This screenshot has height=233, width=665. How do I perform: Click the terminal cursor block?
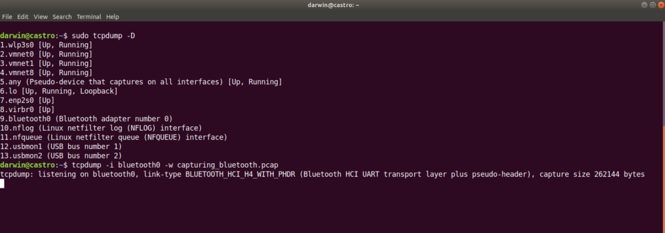(x=2, y=184)
